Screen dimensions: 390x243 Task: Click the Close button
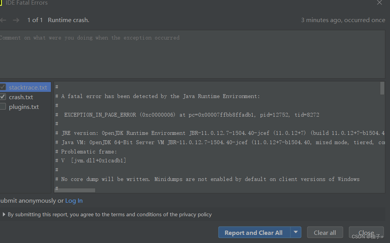click(366, 232)
